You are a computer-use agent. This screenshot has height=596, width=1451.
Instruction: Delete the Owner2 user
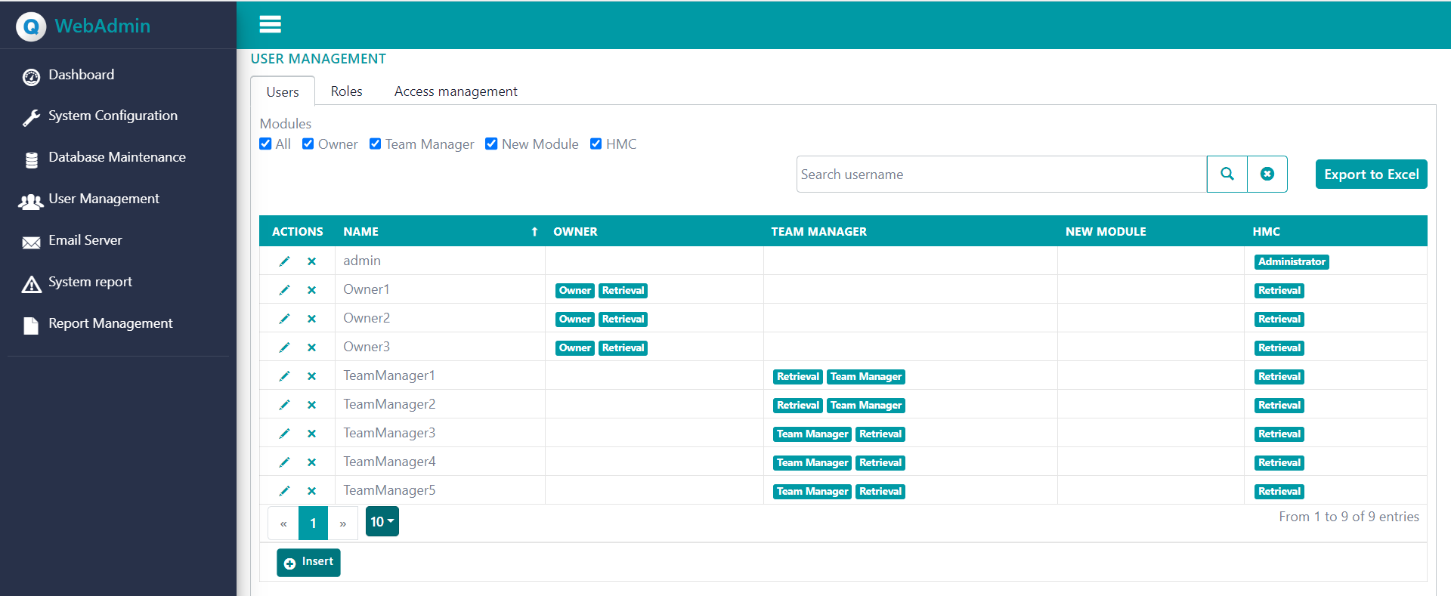311,319
